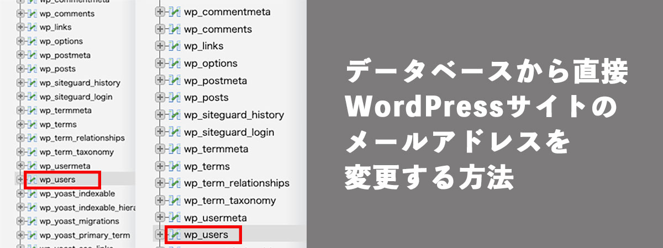Open wp_usermeta link in enlarged tree
This screenshot has height=248, width=663.
[215, 218]
